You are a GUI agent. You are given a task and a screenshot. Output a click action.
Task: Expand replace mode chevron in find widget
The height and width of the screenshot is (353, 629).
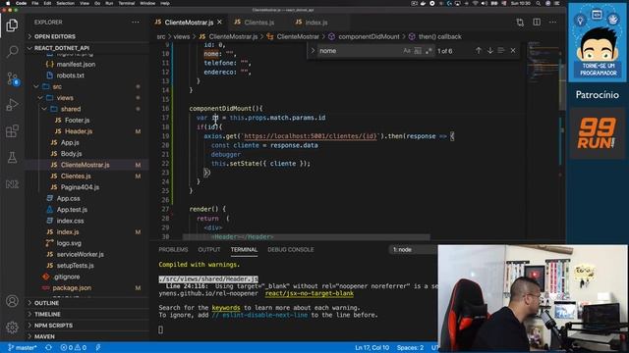(x=313, y=51)
